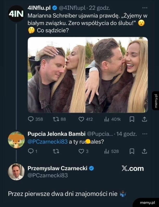159x207 pixels.
Task: Share Pupcia Jelonka Bambi's comment
Action: tap(144, 151)
